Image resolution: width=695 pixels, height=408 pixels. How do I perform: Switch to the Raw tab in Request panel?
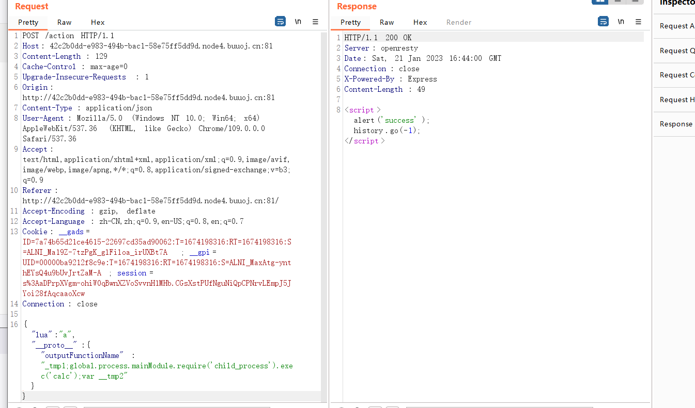point(65,22)
